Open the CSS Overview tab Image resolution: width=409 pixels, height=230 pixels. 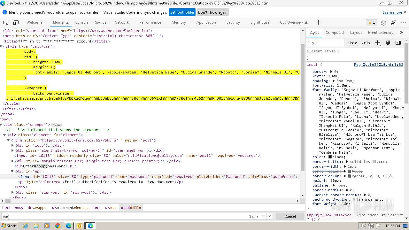tap(294, 22)
